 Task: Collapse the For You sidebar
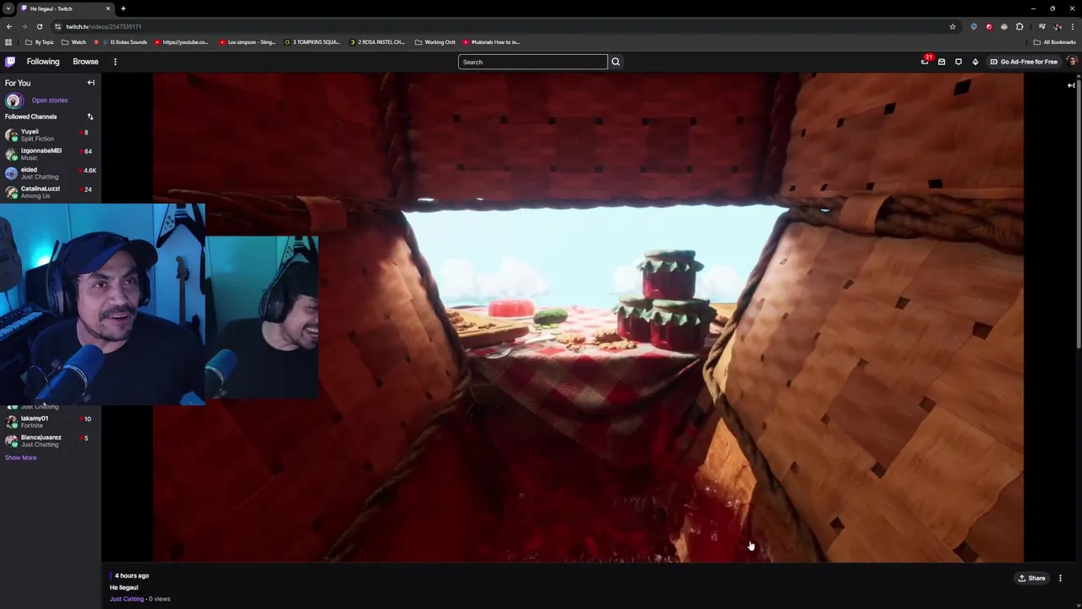click(x=90, y=83)
